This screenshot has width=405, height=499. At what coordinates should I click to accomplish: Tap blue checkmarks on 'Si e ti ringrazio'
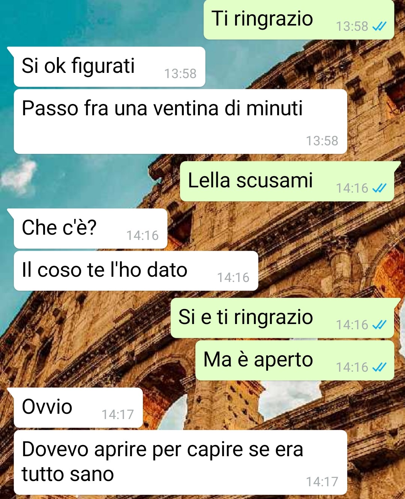(379, 325)
